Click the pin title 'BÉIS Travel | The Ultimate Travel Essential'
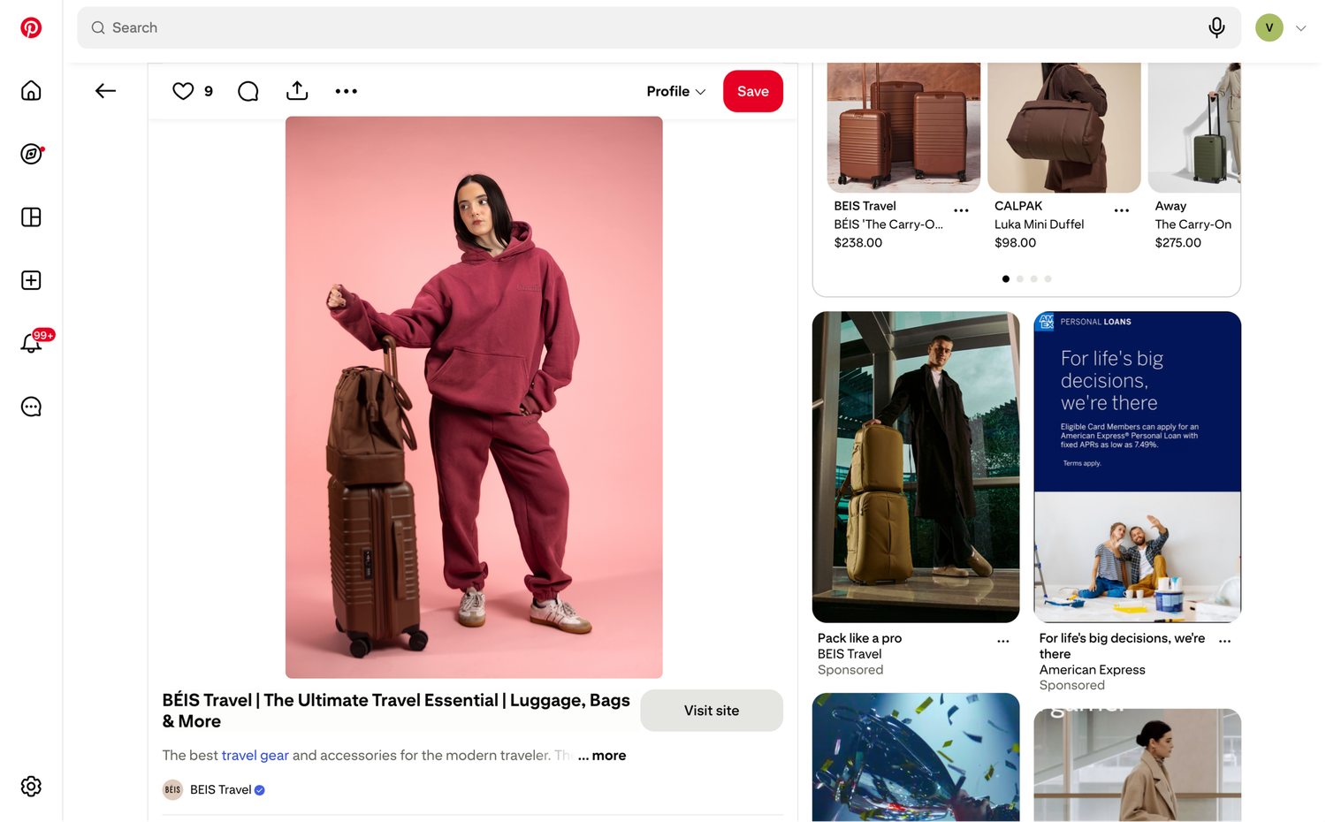The height and width of the screenshot is (822, 1326). [396, 711]
